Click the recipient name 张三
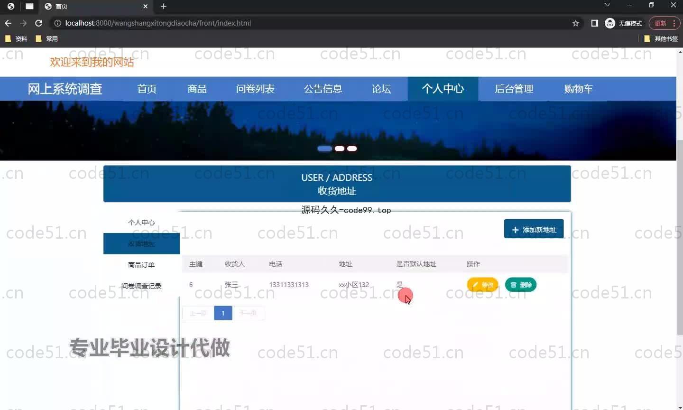This screenshot has height=410, width=683. (231, 285)
